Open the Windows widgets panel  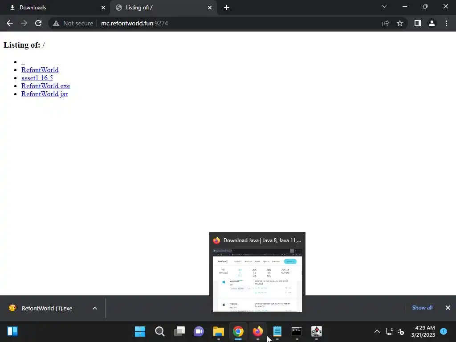click(x=12, y=331)
